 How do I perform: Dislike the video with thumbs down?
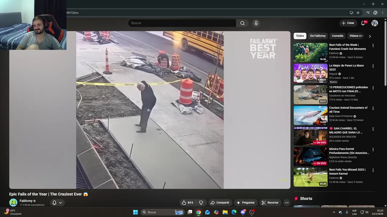coord(201,203)
